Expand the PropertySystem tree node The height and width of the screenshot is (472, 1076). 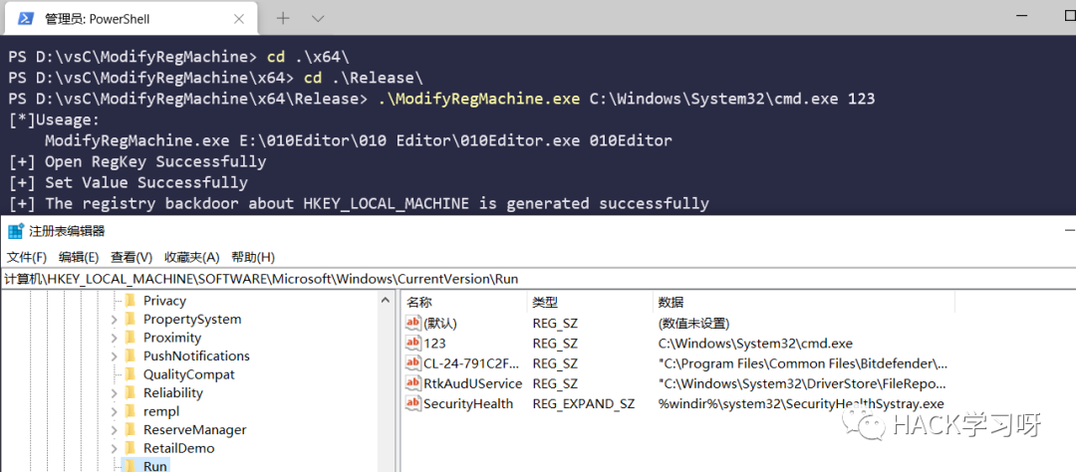pyautogui.click(x=115, y=319)
